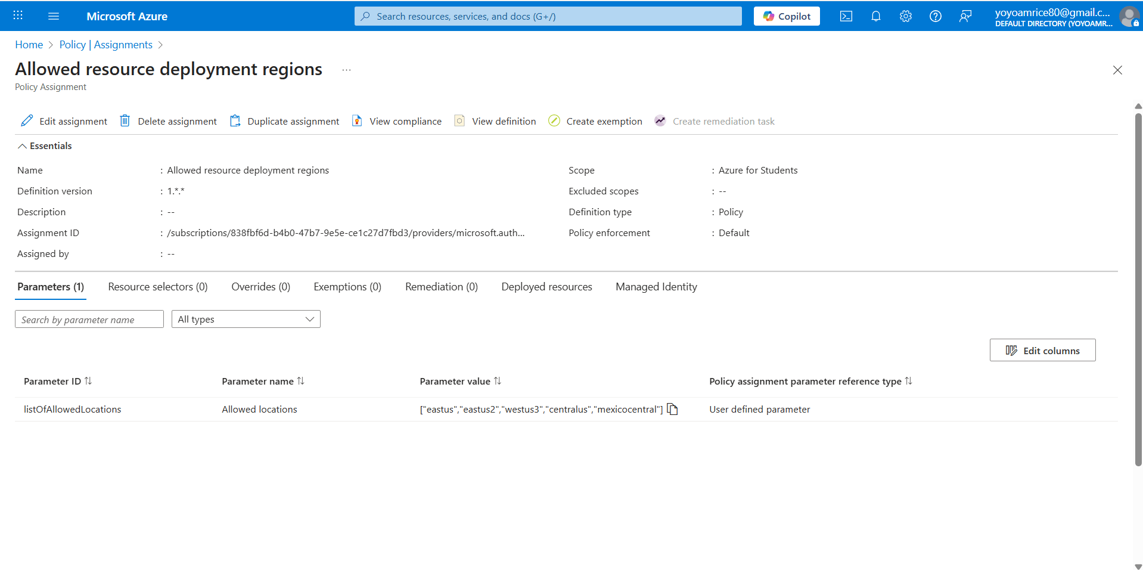Click the listOfAllowedLocations cell

pyautogui.click(x=72, y=409)
